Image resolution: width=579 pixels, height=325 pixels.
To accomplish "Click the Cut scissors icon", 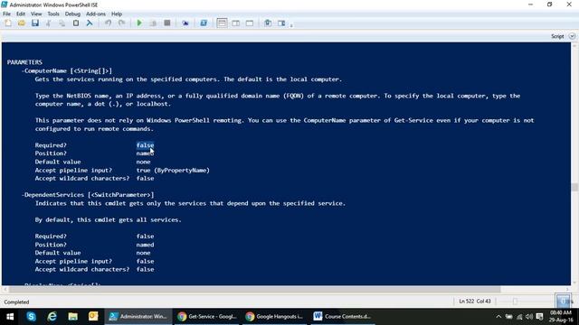I will click(48, 23).
